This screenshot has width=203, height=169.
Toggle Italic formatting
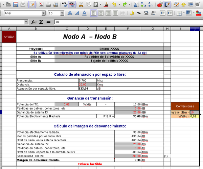(77, 13)
